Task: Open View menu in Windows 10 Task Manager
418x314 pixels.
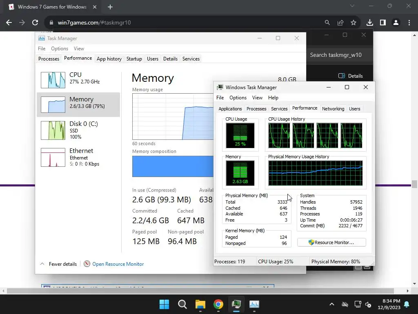Action: [x=79, y=49]
